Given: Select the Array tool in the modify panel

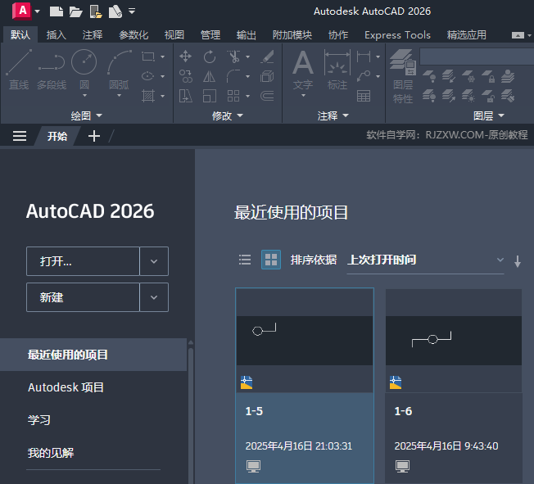Looking at the screenshot, I should pos(233,96).
